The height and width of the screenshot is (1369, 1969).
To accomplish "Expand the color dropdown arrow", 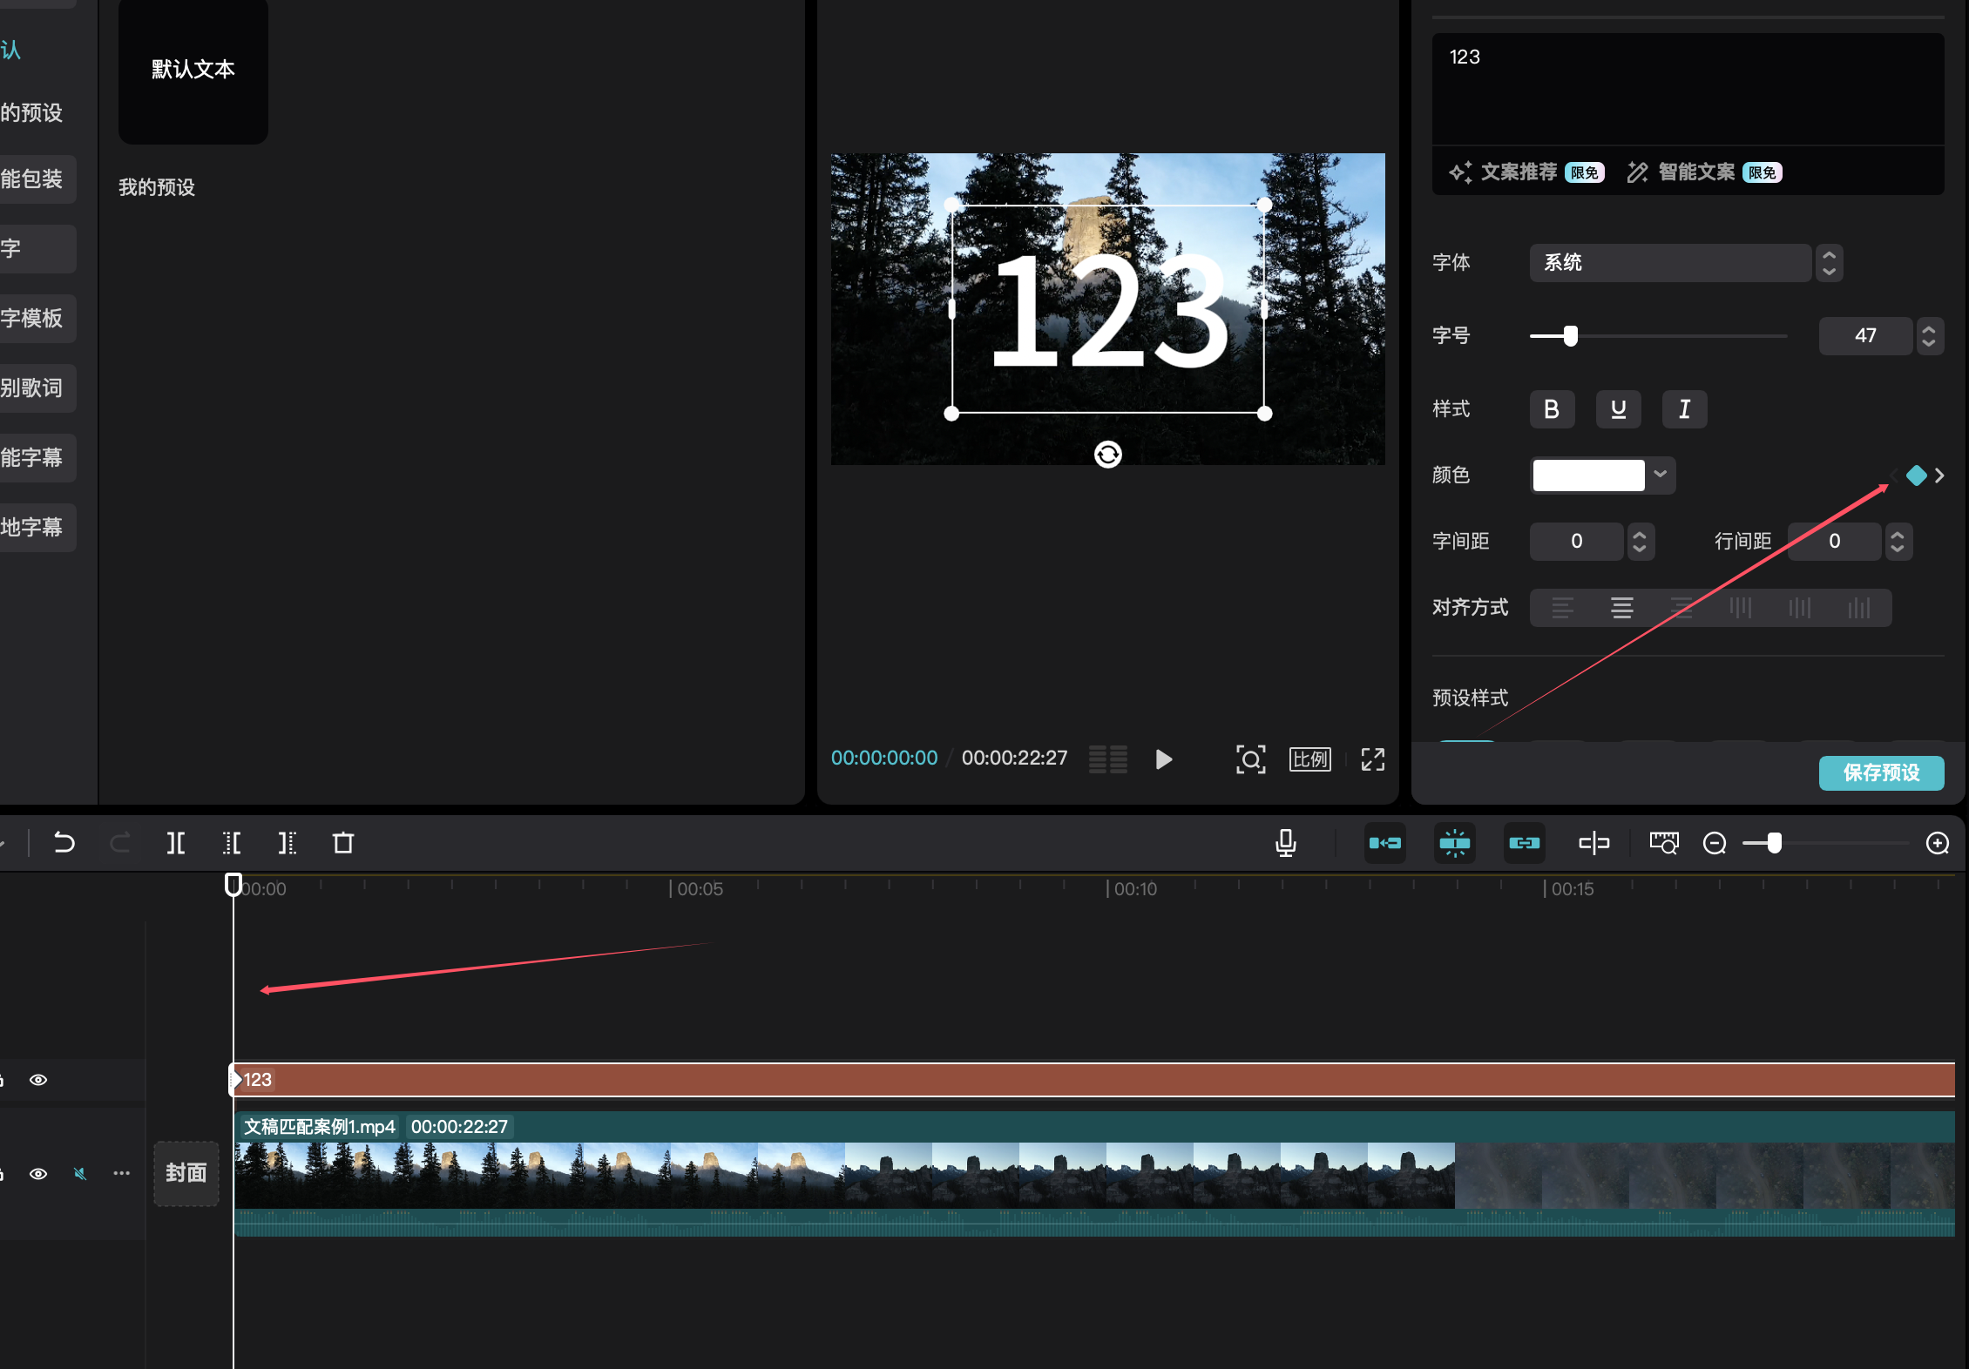I will 1661,475.
